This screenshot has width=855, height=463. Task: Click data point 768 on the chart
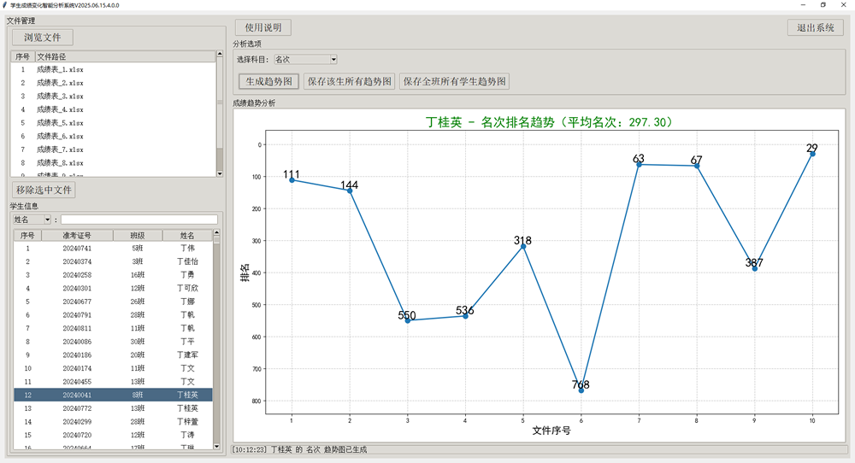click(x=581, y=390)
